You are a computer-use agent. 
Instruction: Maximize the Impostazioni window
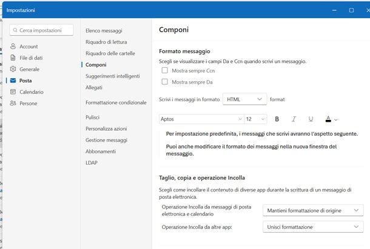click(x=351, y=10)
